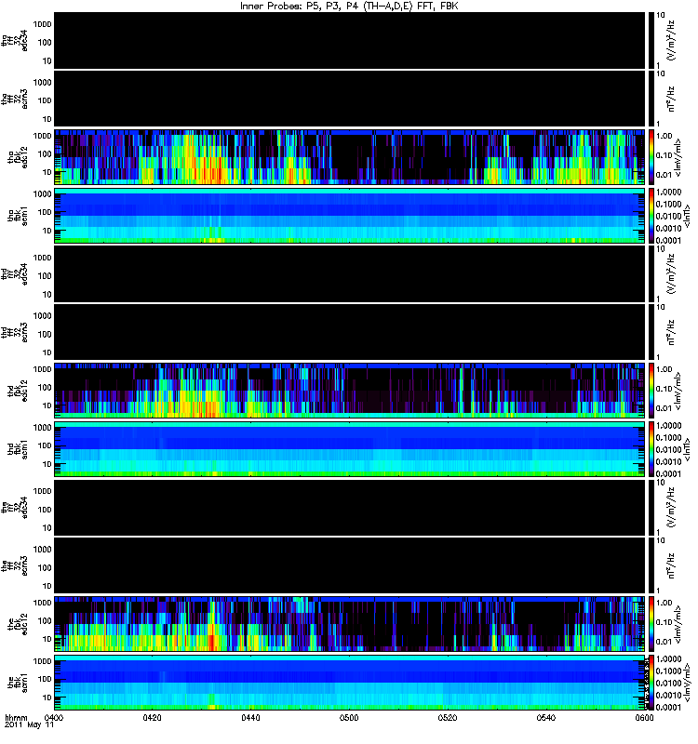The image size is (698, 744).
Task: Click the "thd fbk edc12" y-axis title
Action: click(18, 390)
